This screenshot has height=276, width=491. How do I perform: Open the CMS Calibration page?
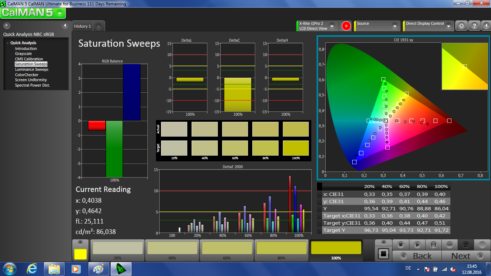pyautogui.click(x=29, y=59)
